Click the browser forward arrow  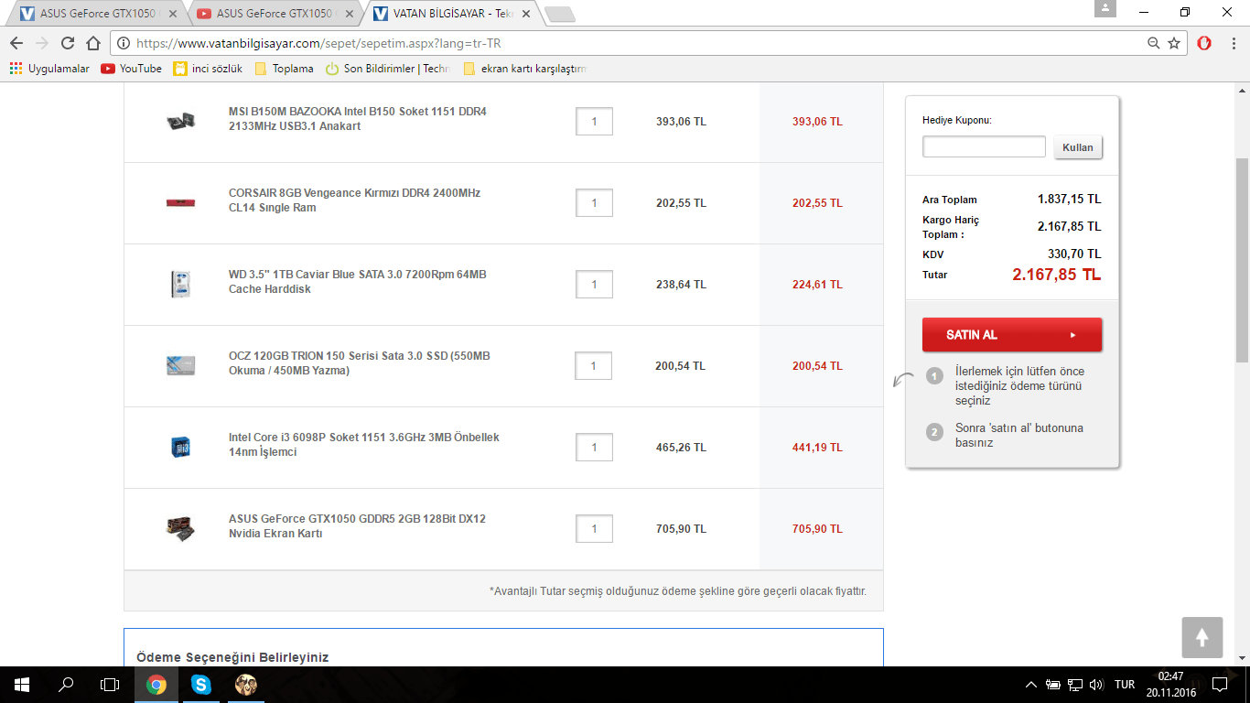click(x=42, y=43)
